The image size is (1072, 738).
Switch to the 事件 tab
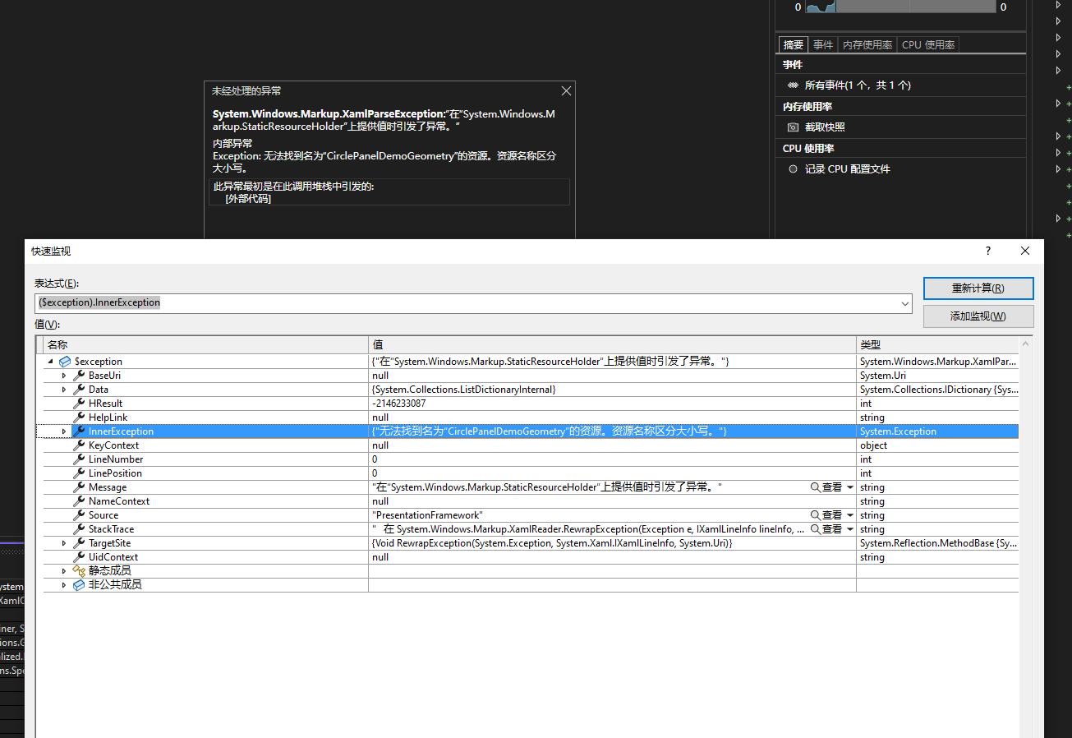point(823,44)
